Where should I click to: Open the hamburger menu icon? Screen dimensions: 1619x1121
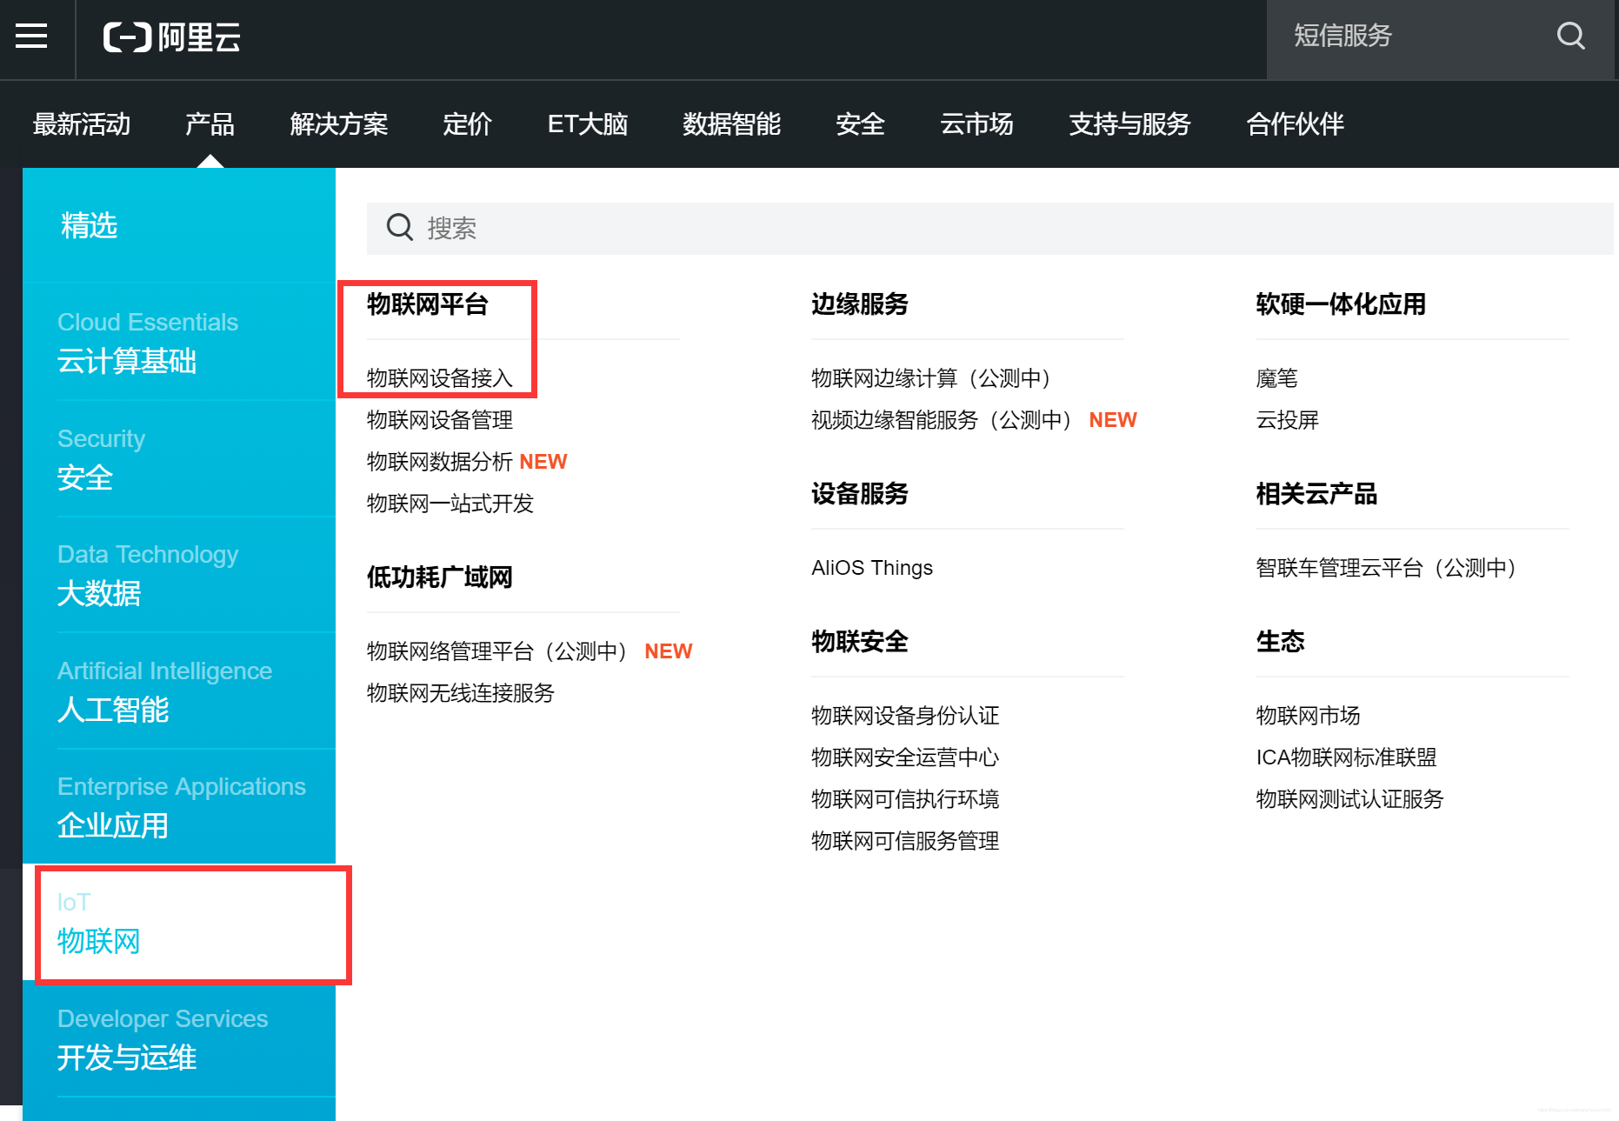click(x=31, y=37)
